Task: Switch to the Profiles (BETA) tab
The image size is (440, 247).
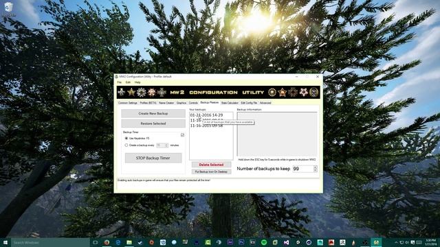Action: tap(148, 103)
